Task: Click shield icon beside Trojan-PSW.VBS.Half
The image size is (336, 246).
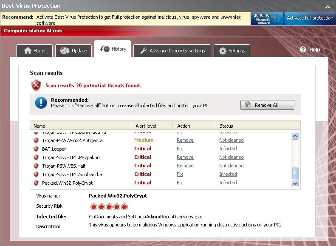Action: point(36,166)
